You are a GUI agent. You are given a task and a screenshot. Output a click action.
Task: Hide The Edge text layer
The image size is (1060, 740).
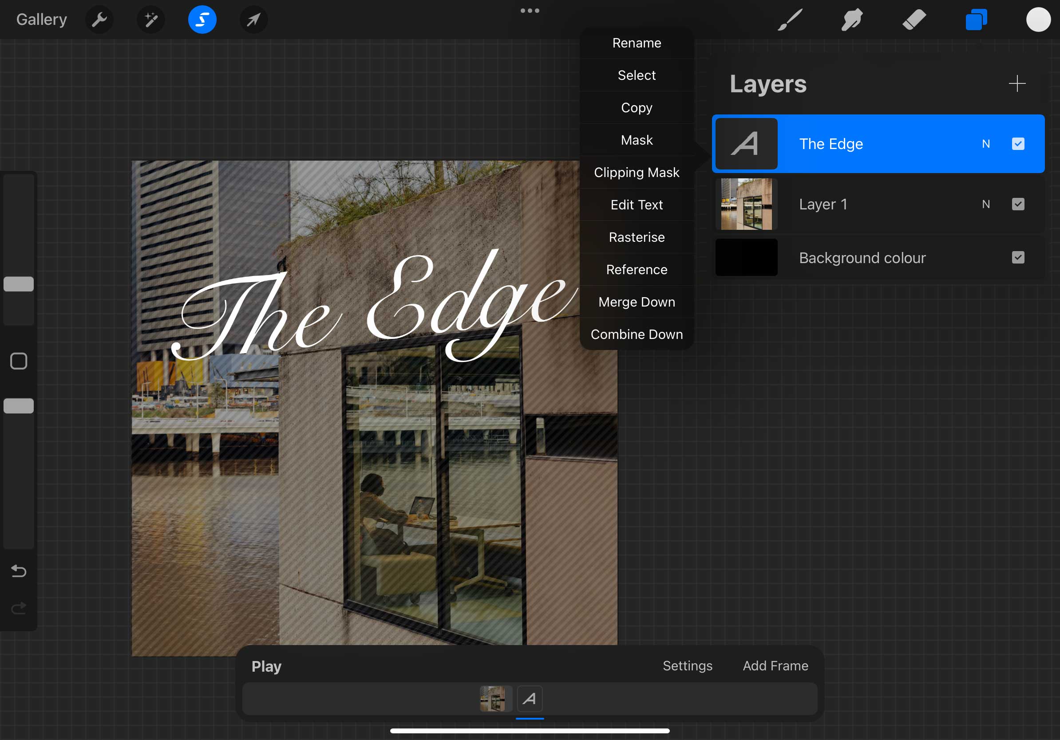point(1018,144)
